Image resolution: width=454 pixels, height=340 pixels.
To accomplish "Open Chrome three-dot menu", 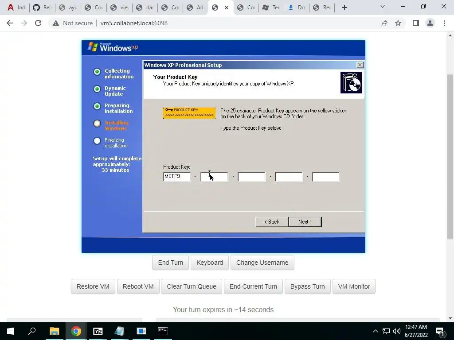I will click(444, 23).
